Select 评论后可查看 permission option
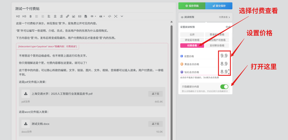Image resolution: width=288 pixels, height=140 pixels. click(x=192, y=40)
